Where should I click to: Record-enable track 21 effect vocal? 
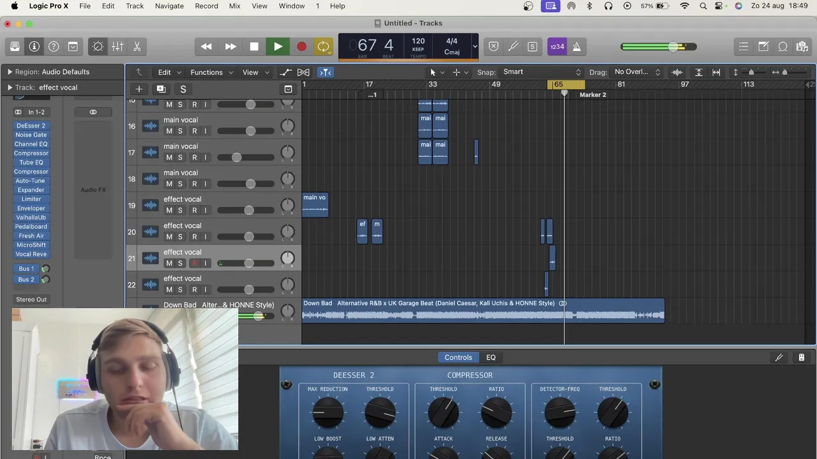click(195, 263)
